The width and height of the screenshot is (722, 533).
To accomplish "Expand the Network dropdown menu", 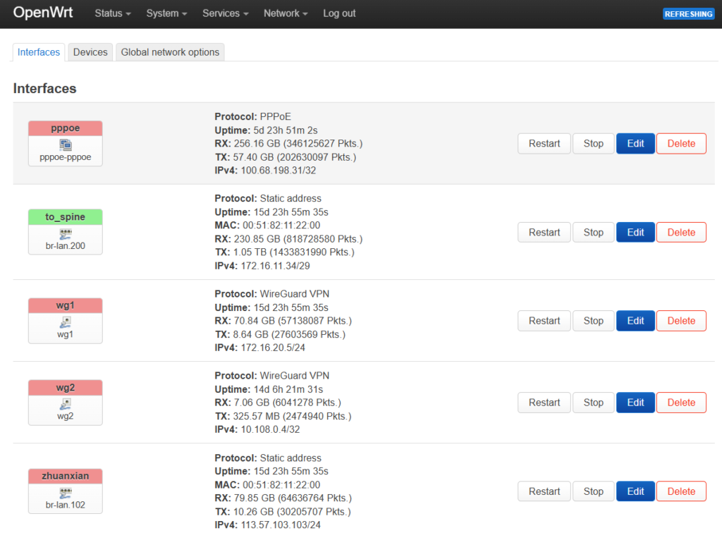I will 286,13.
